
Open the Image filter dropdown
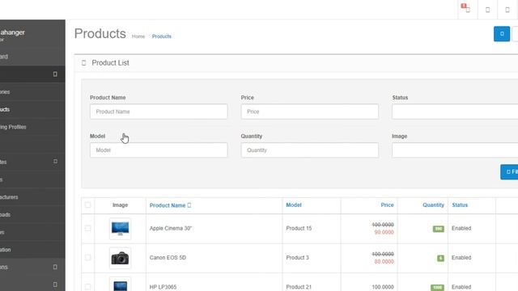[455, 150]
